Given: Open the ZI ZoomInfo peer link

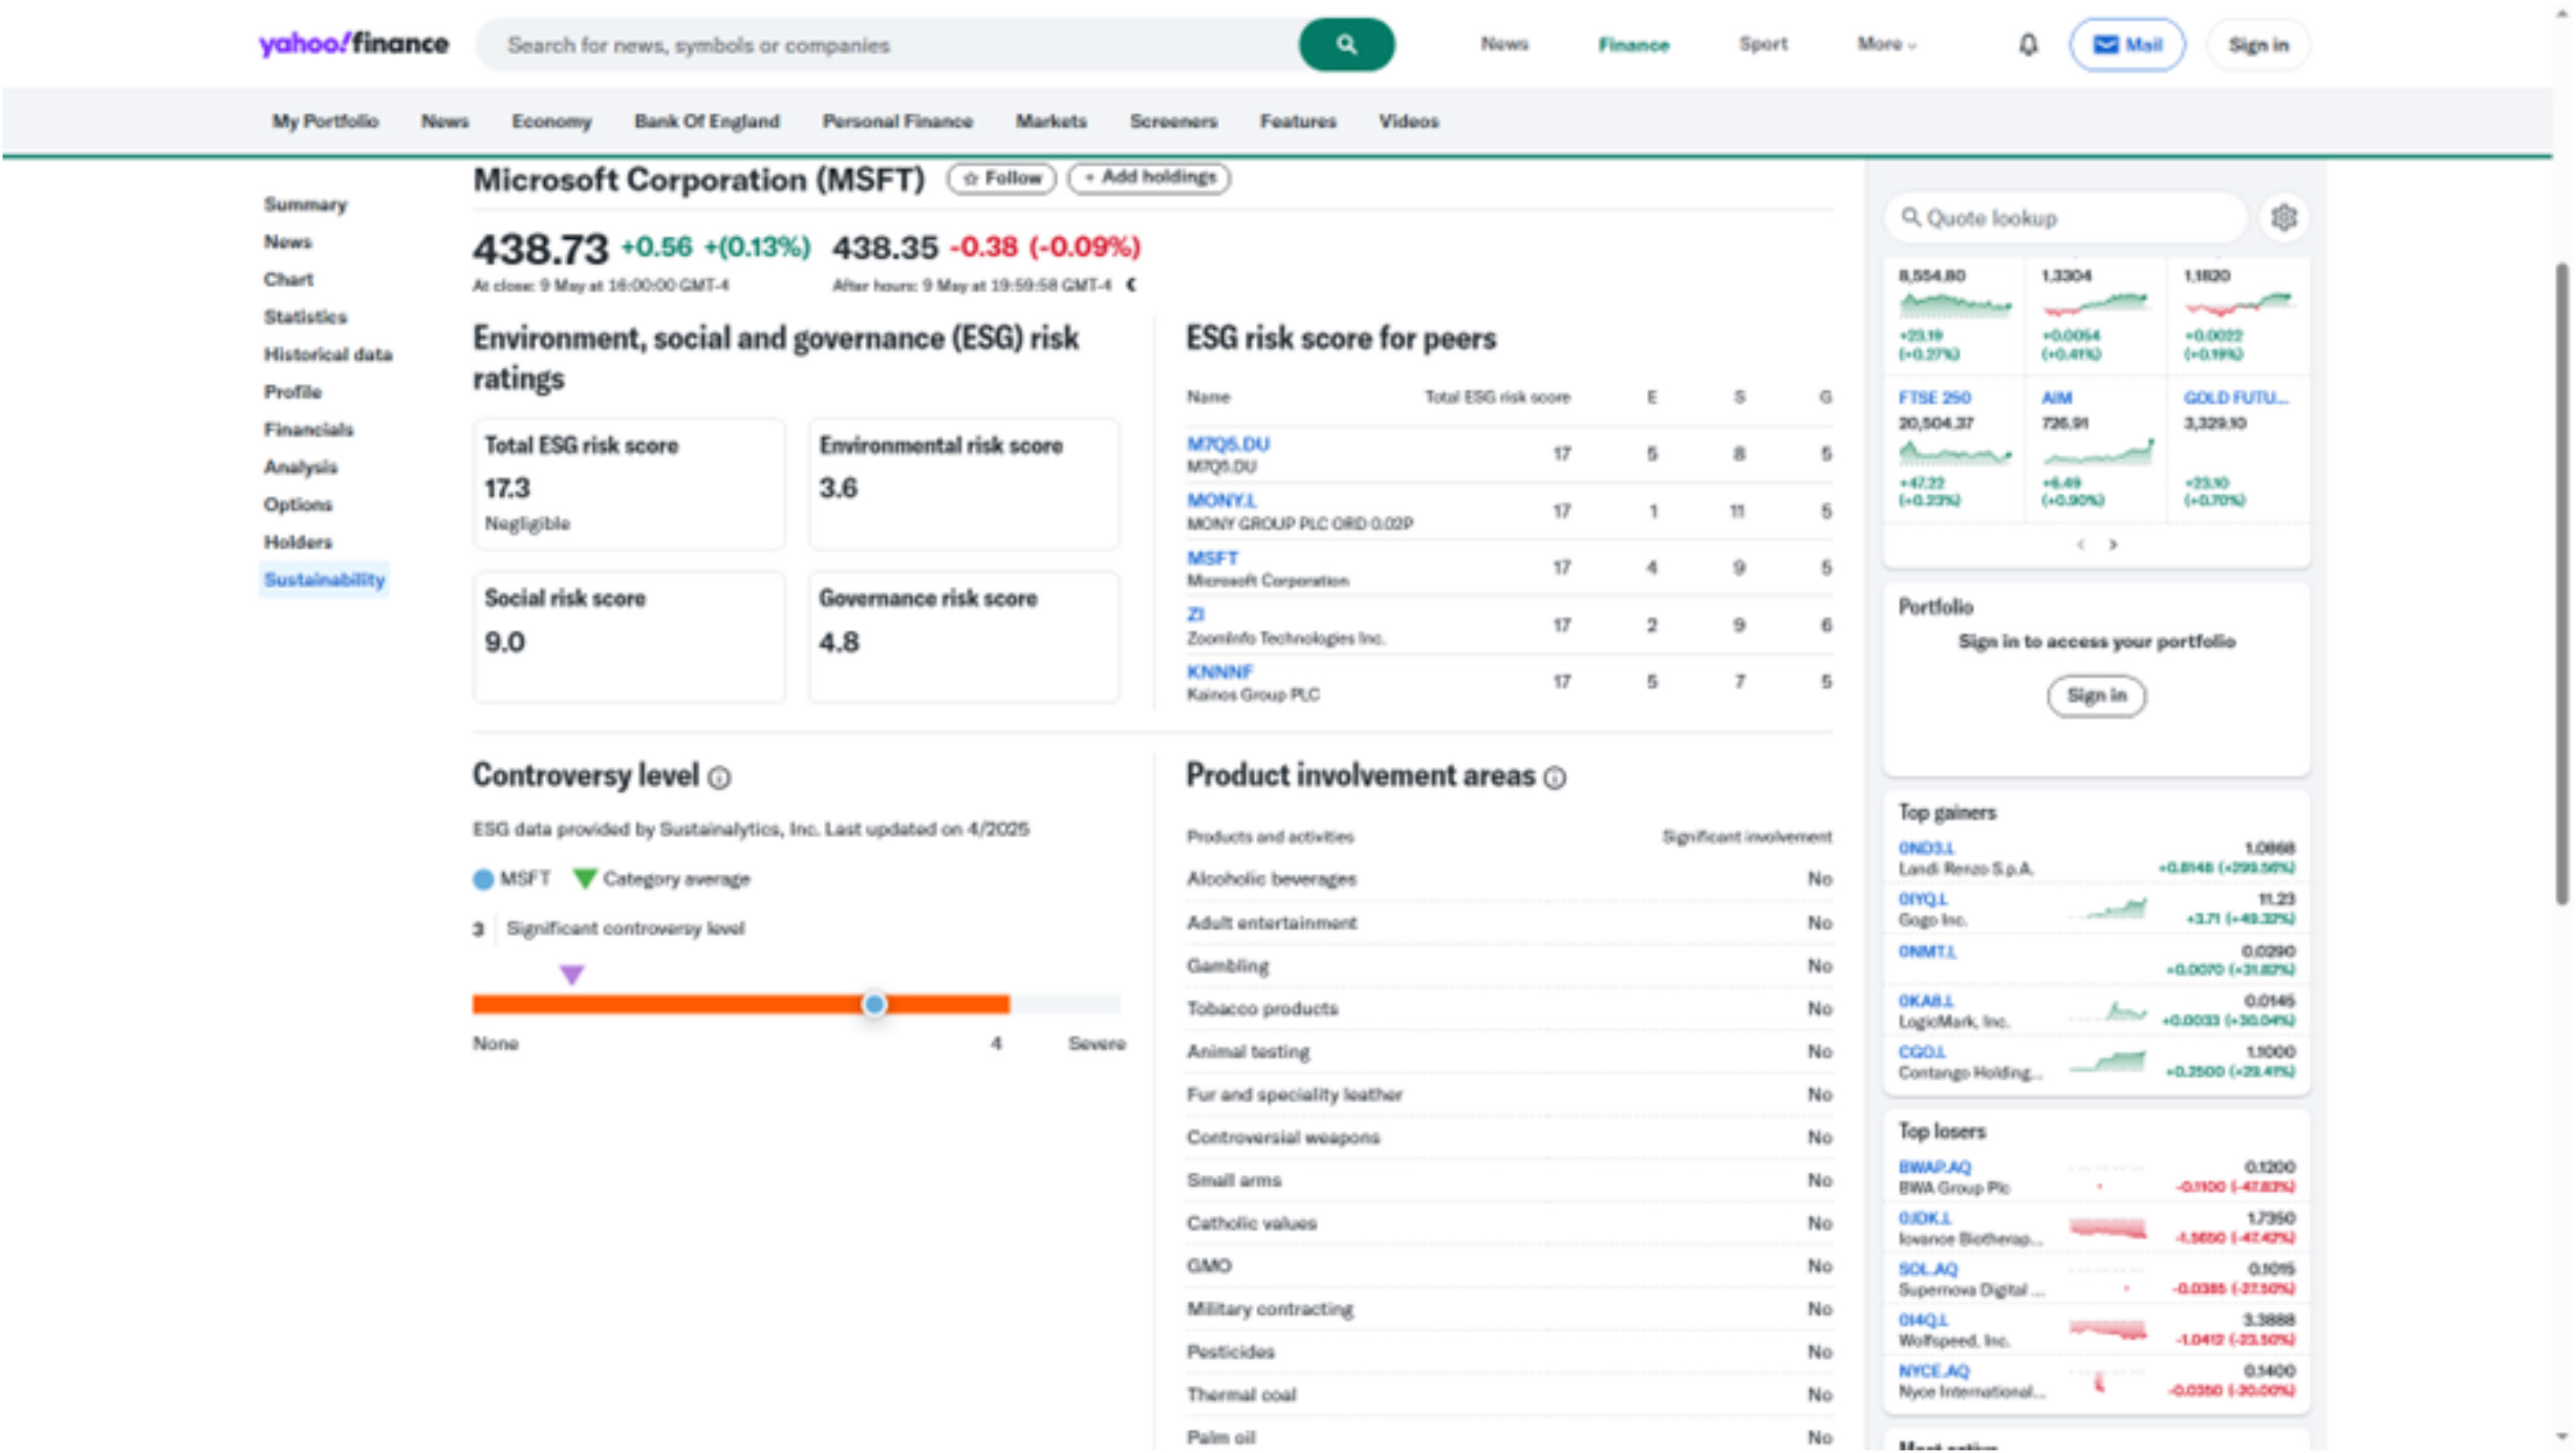Looking at the screenshot, I should click(x=1195, y=614).
